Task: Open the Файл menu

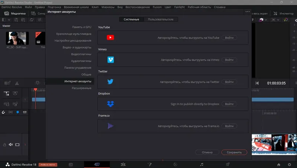Action: 28,7
